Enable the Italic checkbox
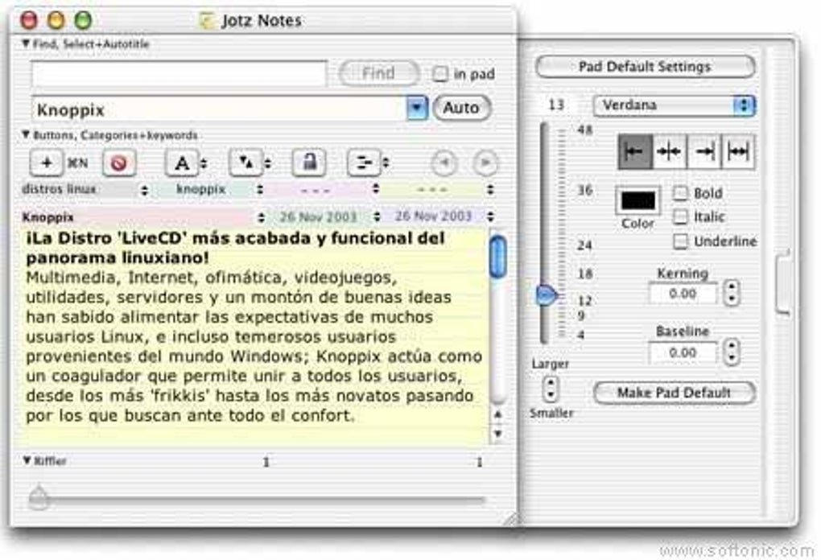 coord(680,216)
